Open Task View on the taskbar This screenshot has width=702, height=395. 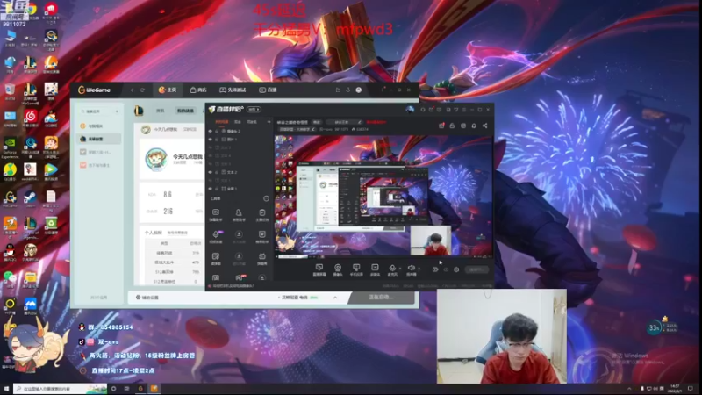pyautogui.click(x=126, y=389)
